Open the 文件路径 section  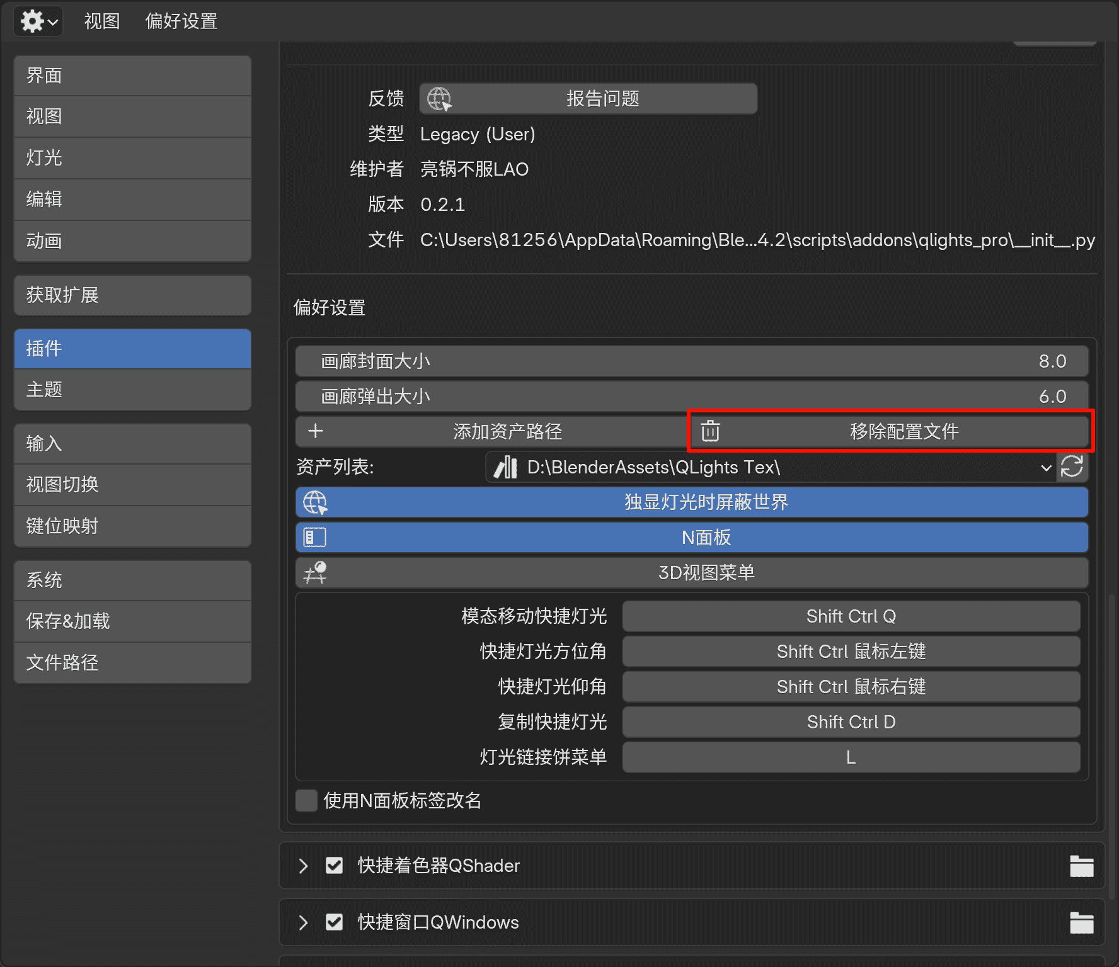point(132,663)
